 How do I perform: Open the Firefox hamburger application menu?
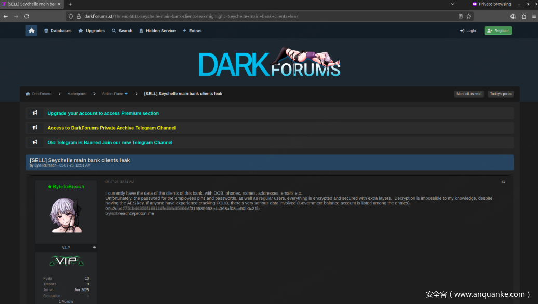click(531, 16)
